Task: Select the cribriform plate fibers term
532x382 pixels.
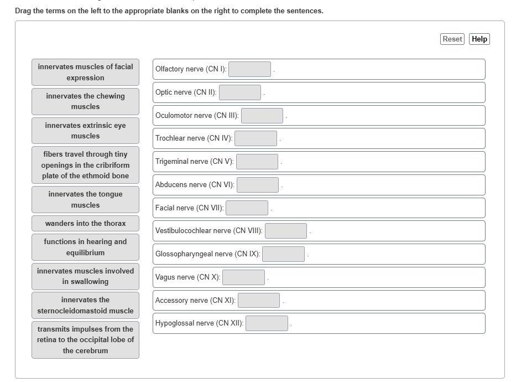Action: click(85, 165)
